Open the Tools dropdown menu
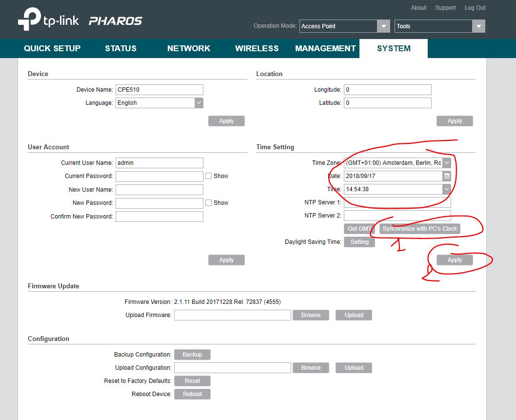This screenshot has height=420, width=516. pyautogui.click(x=478, y=26)
